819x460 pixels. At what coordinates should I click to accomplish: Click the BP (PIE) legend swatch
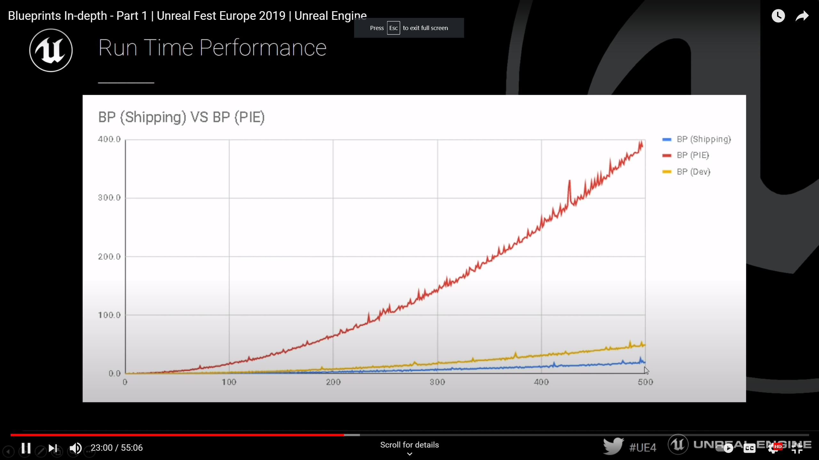(667, 156)
